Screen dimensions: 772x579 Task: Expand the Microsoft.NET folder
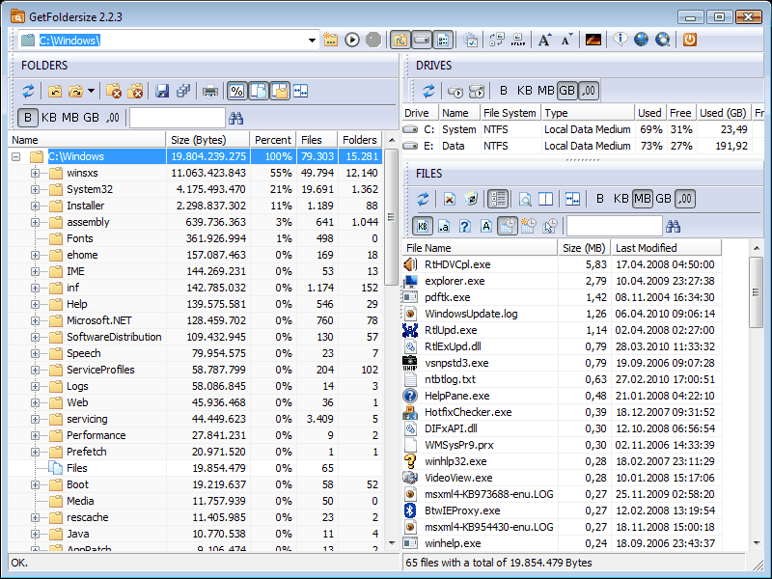click(x=35, y=320)
